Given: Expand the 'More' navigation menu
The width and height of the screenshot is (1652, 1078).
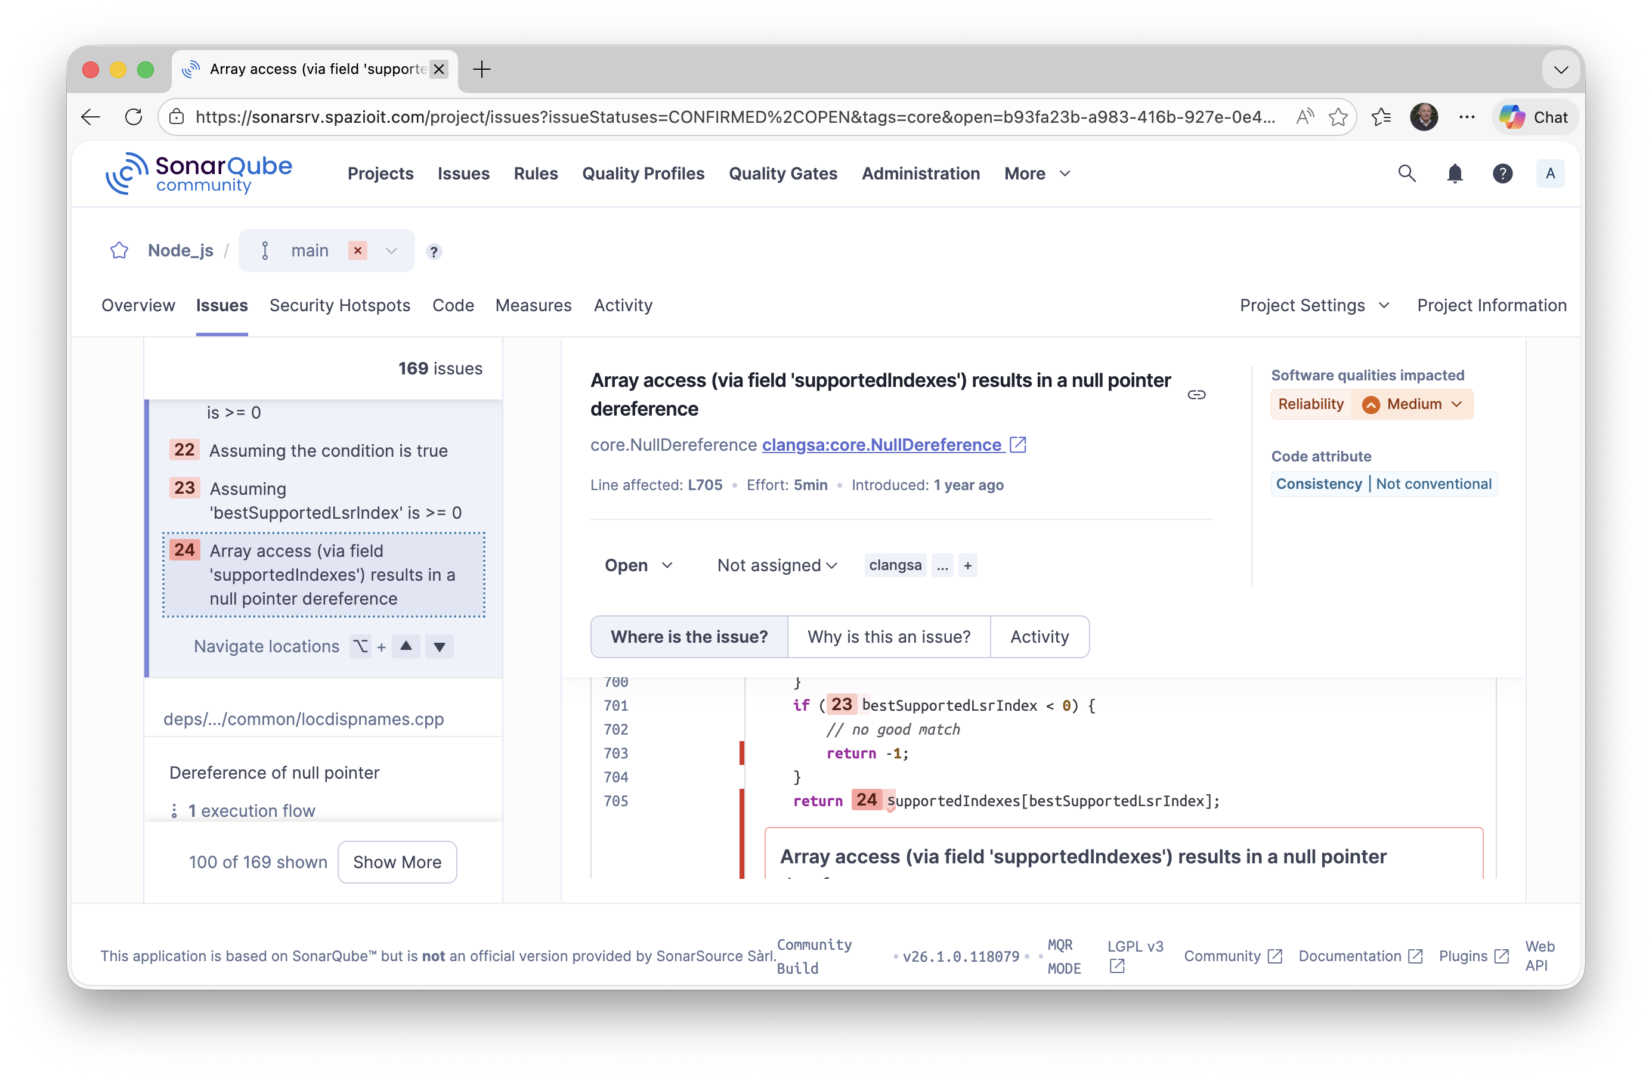Looking at the screenshot, I should (x=1037, y=174).
